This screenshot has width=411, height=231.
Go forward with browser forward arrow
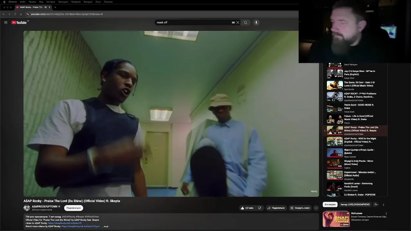pyautogui.click(x=9, y=14)
